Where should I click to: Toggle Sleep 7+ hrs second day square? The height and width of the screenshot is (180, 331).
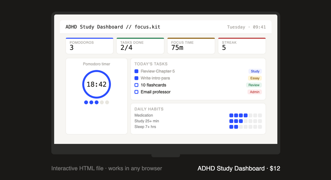pyautogui.click(x=236, y=127)
